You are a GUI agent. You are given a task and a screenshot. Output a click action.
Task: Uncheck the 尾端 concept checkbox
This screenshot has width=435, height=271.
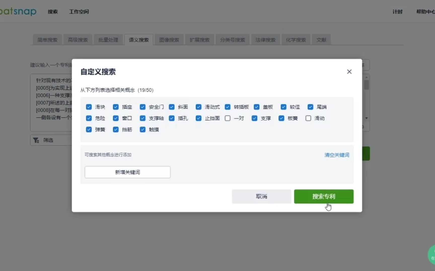(310, 107)
